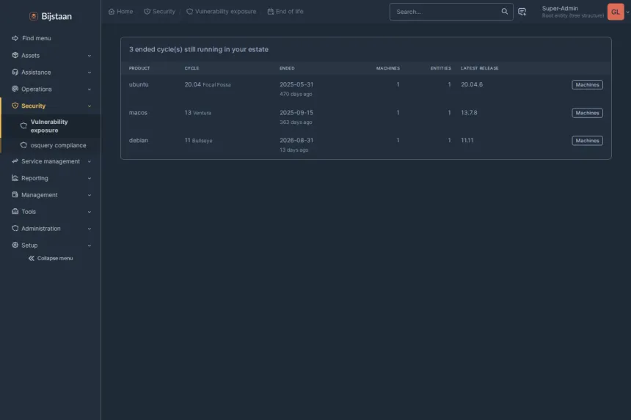Click the osquery compliance shield icon

point(23,145)
